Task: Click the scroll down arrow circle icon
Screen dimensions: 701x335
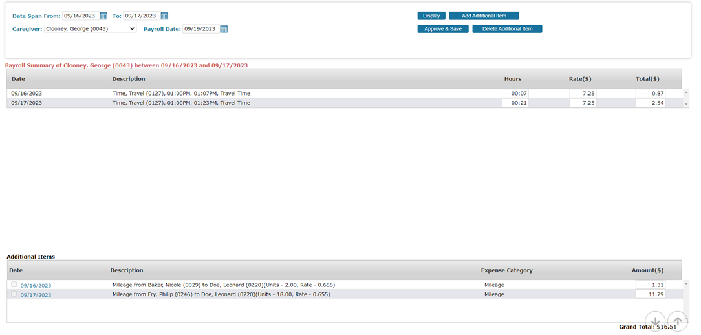Action: click(x=655, y=321)
